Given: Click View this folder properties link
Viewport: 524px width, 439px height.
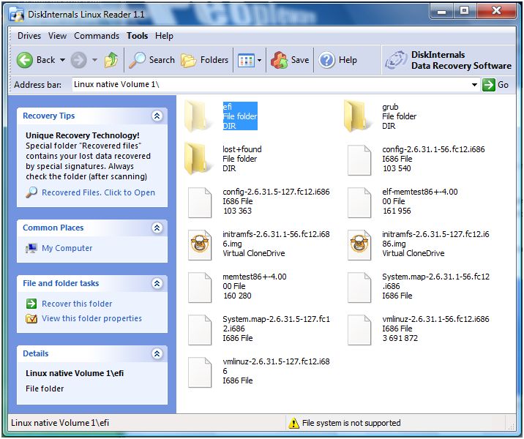Looking at the screenshot, I should pos(91,318).
